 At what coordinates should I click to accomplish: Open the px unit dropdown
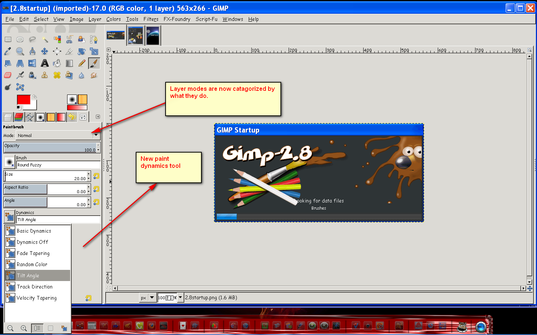[x=148, y=297]
